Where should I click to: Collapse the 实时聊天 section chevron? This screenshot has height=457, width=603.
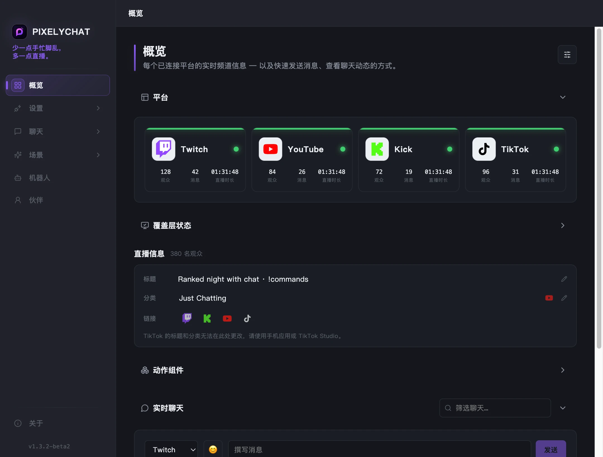coord(563,408)
